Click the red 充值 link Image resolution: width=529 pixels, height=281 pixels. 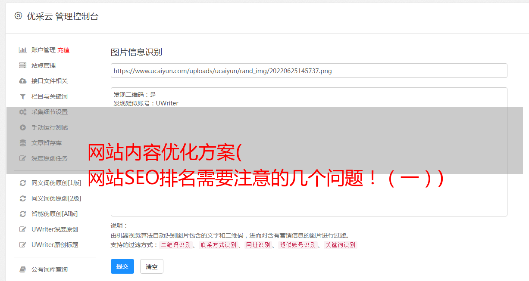pos(63,50)
